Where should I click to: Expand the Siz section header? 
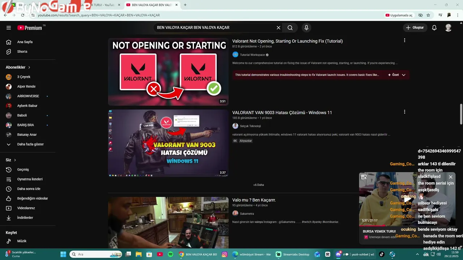click(x=11, y=160)
